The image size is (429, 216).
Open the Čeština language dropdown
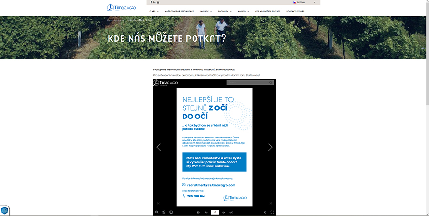[x=306, y=2]
